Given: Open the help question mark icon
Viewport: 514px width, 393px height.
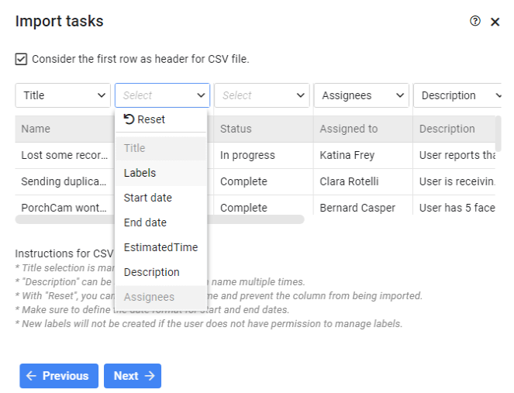Looking at the screenshot, I should click(x=475, y=21).
